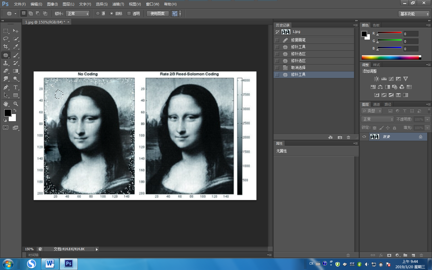Select the 目标 radio button
The image size is (432, 270).
[x=112, y=13]
